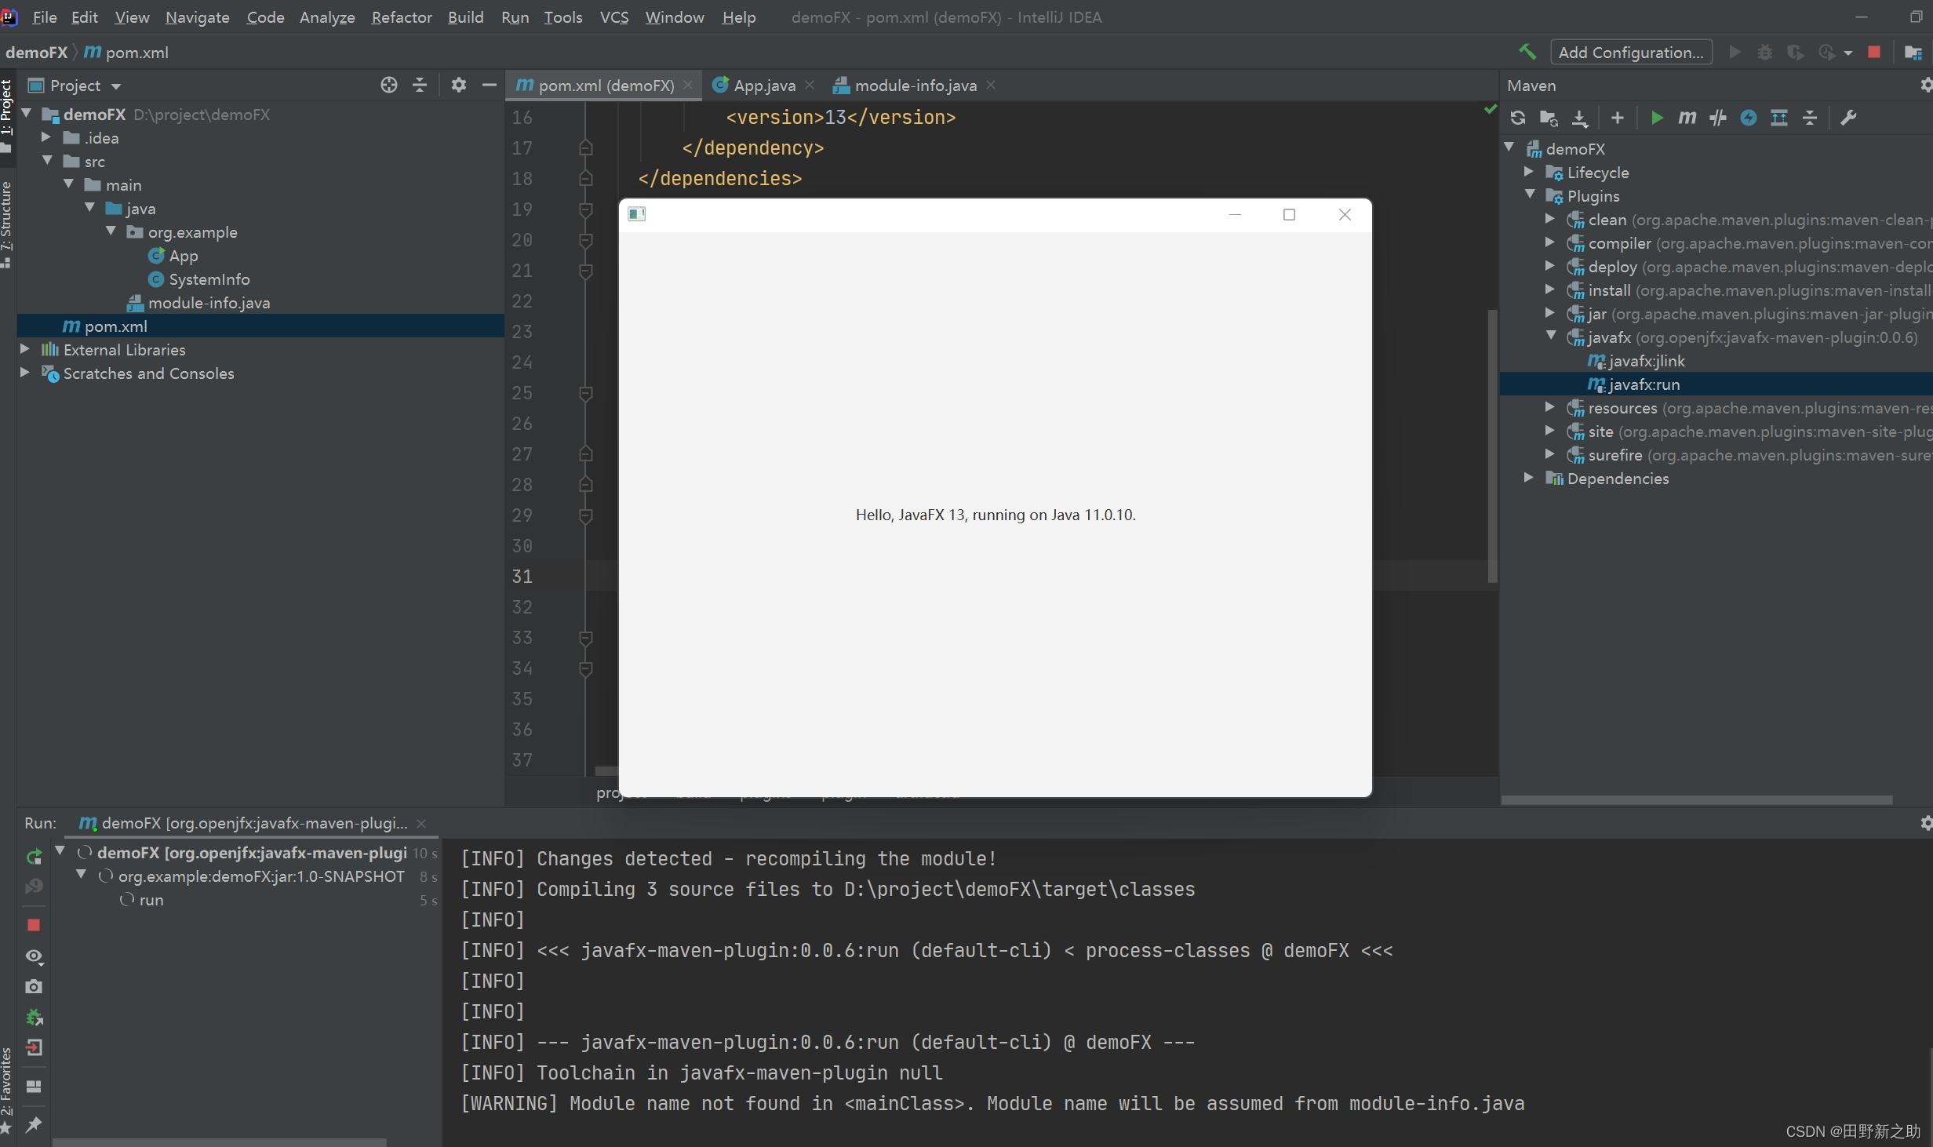Image resolution: width=1933 pixels, height=1147 pixels.
Task: Select javafx:run goal
Action: point(1644,384)
